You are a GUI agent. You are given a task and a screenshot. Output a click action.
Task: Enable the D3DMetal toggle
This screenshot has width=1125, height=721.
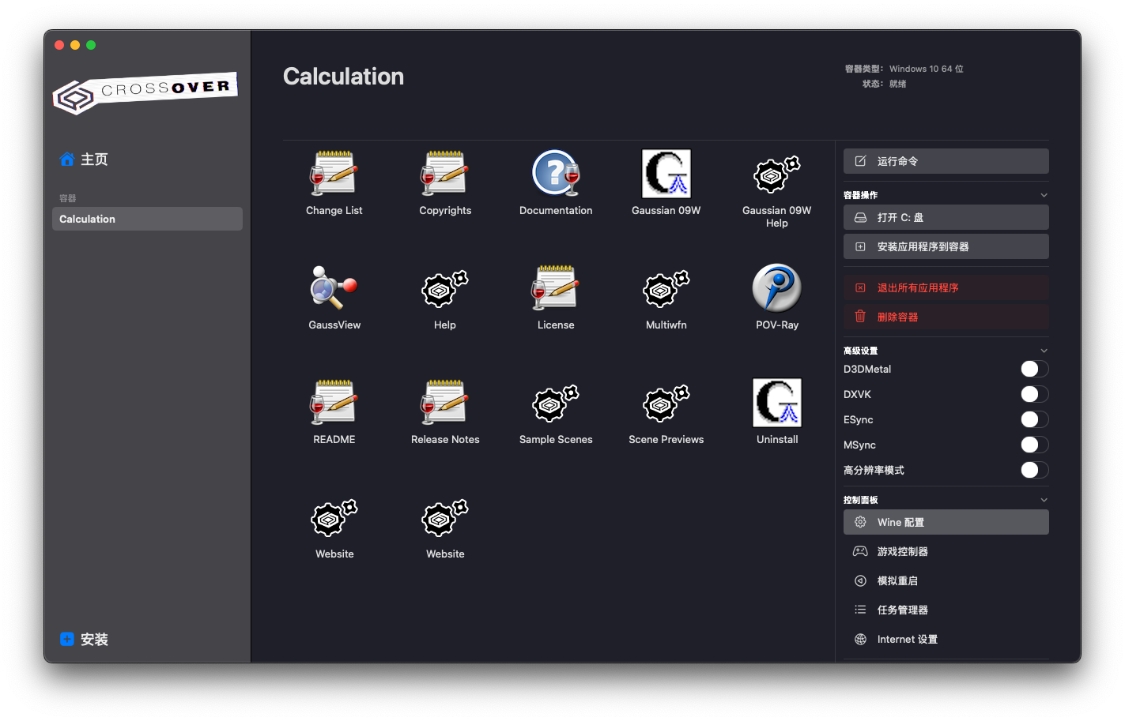click(x=1034, y=369)
